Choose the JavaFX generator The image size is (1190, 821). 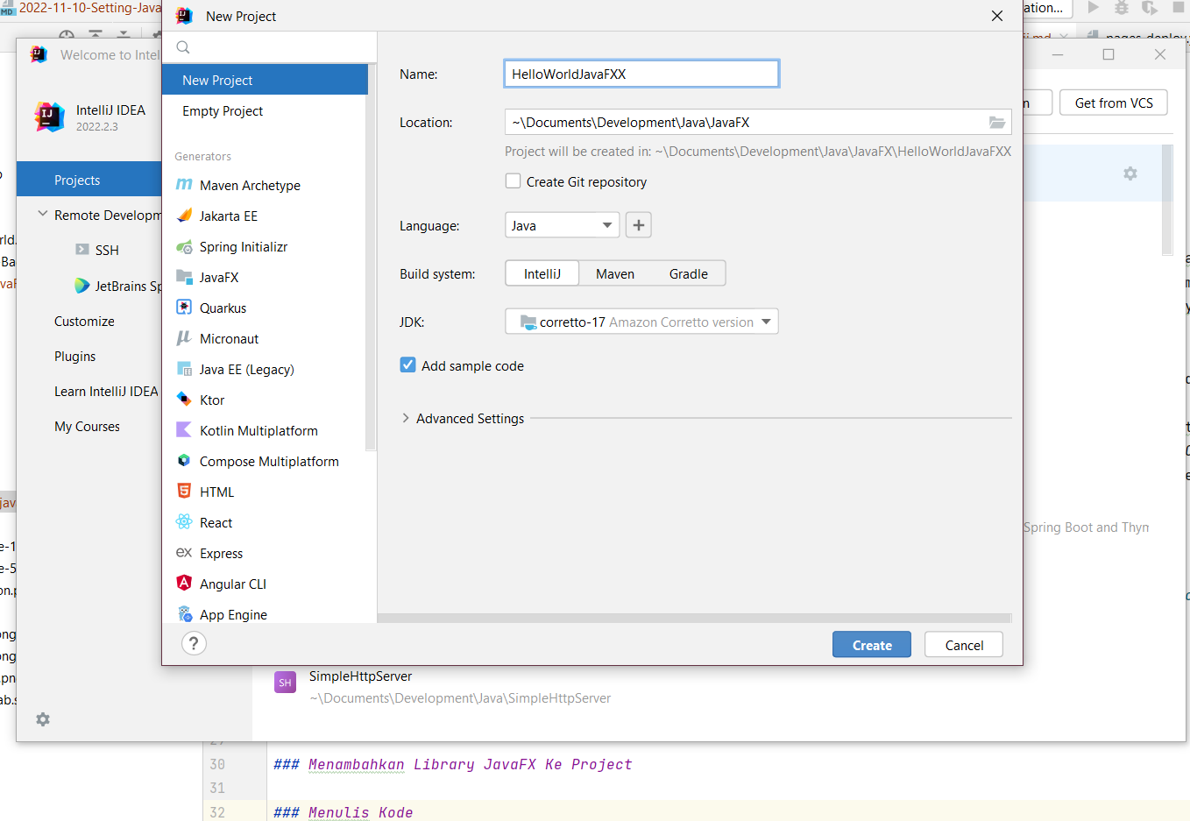(x=265, y=277)
